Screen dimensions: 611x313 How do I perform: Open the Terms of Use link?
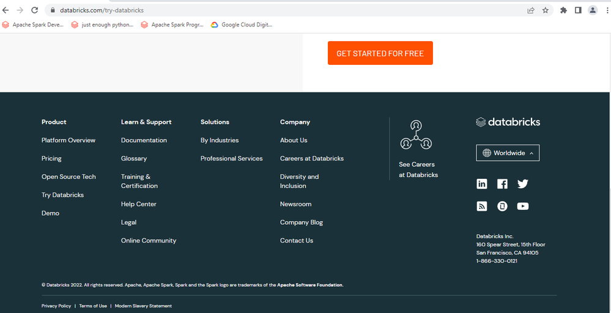point(93,306)
